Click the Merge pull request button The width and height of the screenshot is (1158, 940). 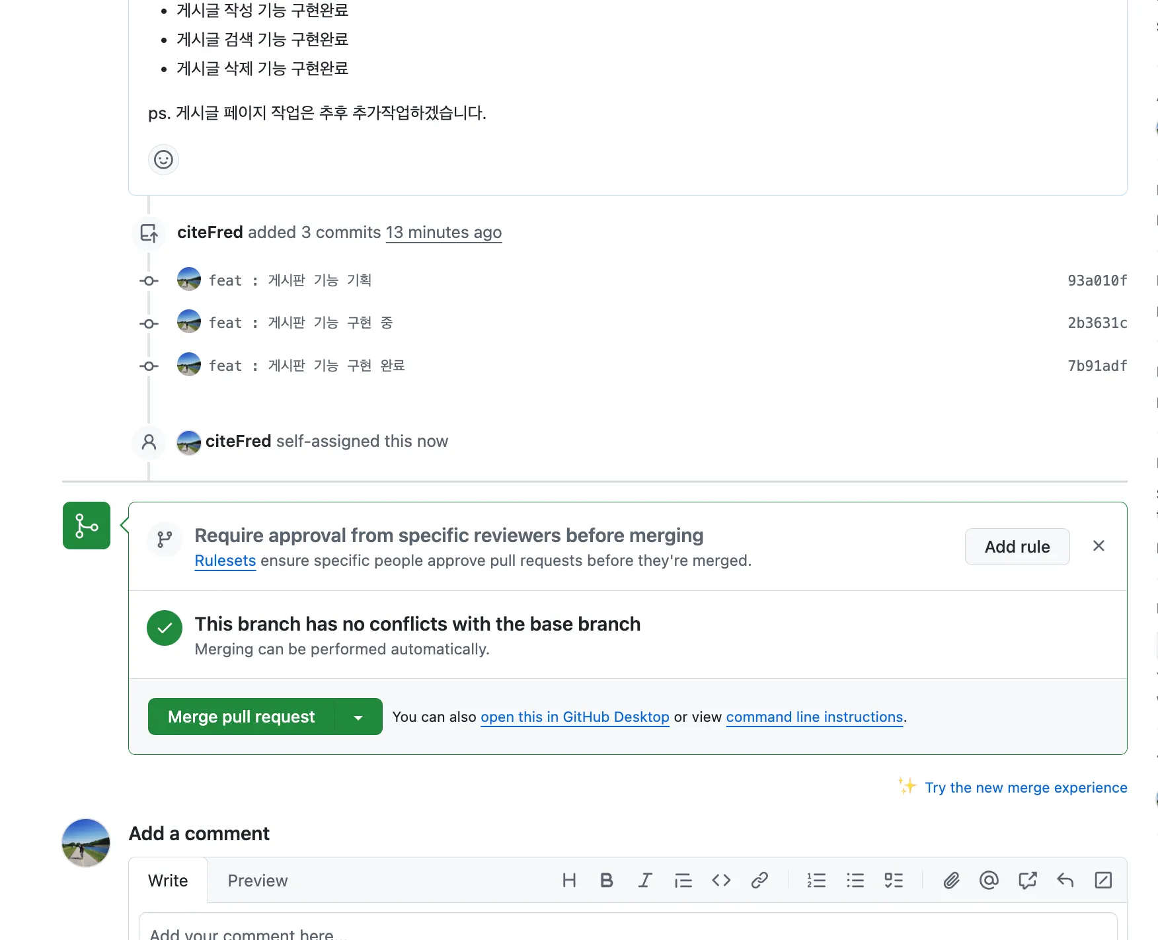(x=241, y=717)
